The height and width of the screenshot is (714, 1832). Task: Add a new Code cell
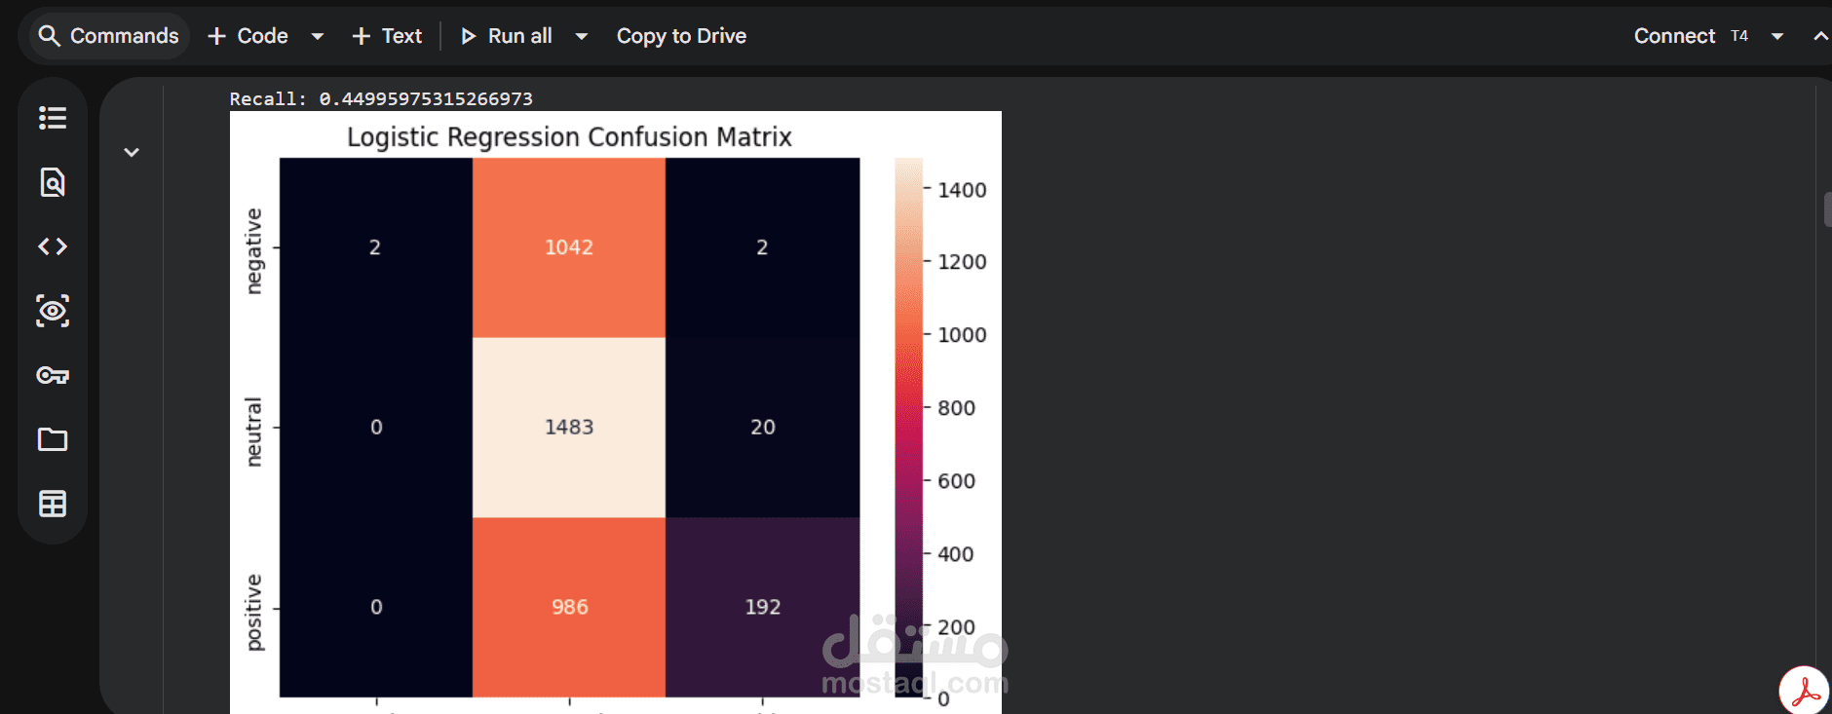click(248, 36)
